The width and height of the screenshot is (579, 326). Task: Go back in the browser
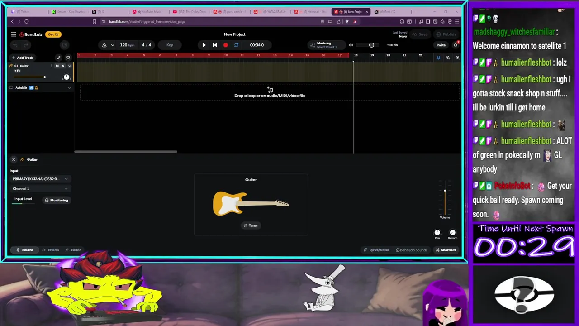click(12, 21)
